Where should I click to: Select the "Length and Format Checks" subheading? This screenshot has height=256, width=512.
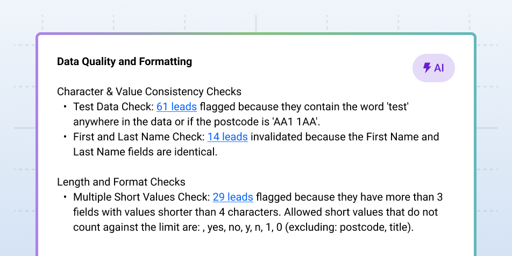pos(121,182)
